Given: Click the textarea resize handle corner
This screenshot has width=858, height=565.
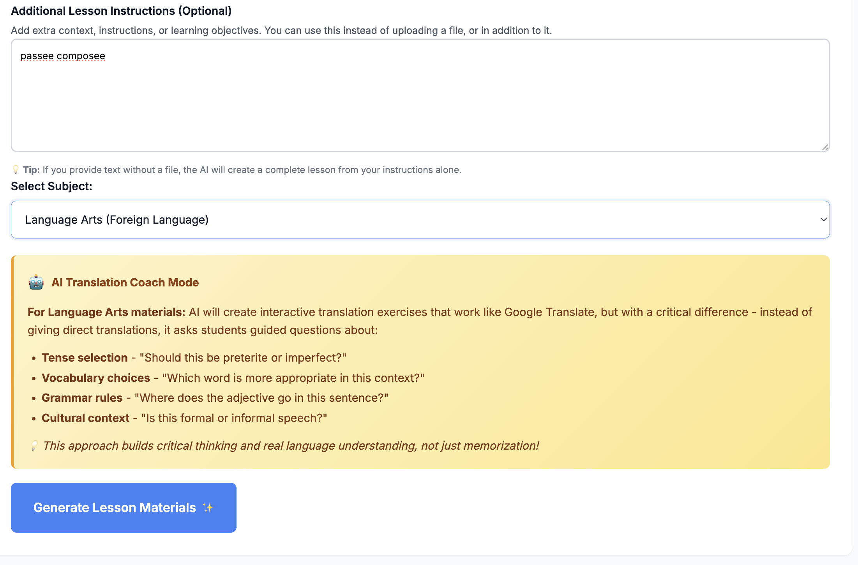Looking at the screenshot, I should pyautogui.click(x=825, y=147).
